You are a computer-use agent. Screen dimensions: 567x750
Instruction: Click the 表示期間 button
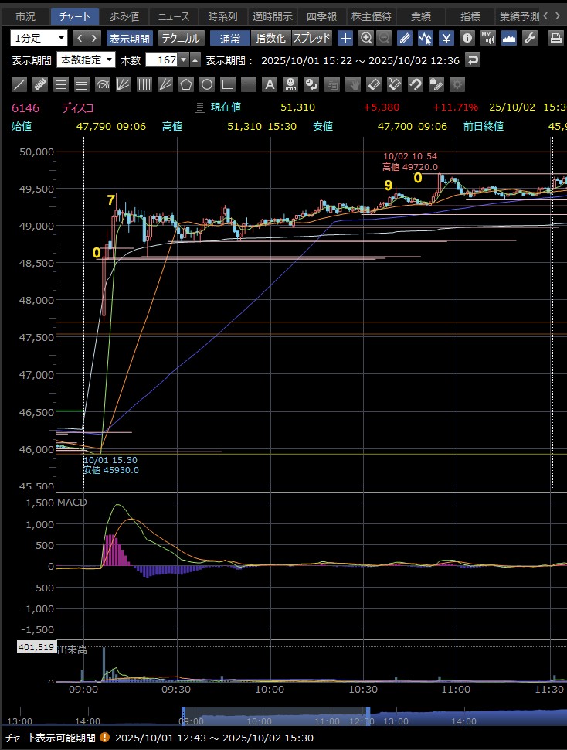coord(129,38)
